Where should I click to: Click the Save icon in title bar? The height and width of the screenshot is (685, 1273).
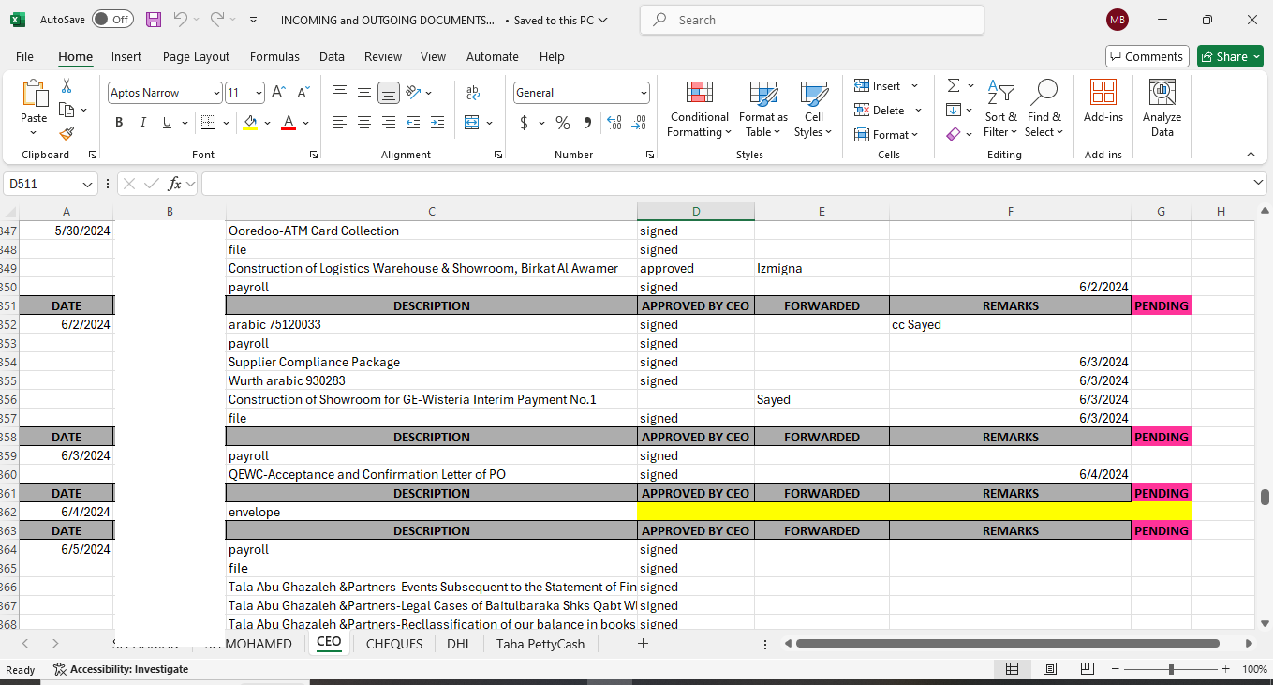pyautogui.click(x=154, y=19)
